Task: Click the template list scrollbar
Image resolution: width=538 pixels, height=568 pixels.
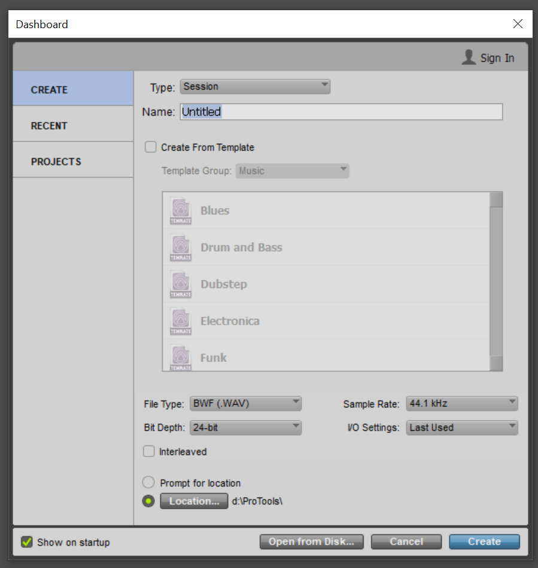Action: [x=496, y=281]
